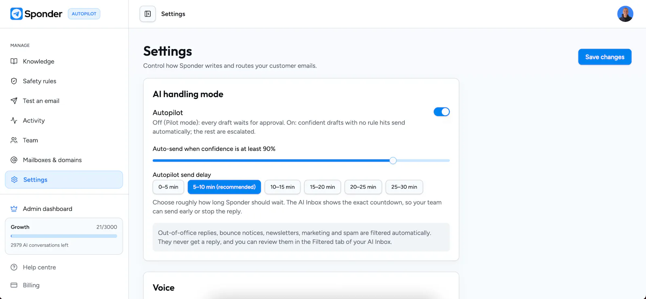This screenshot has height=299, width=646.
Task: Click the confidence threshold slider handle
Action: click(x=393, y=160)
